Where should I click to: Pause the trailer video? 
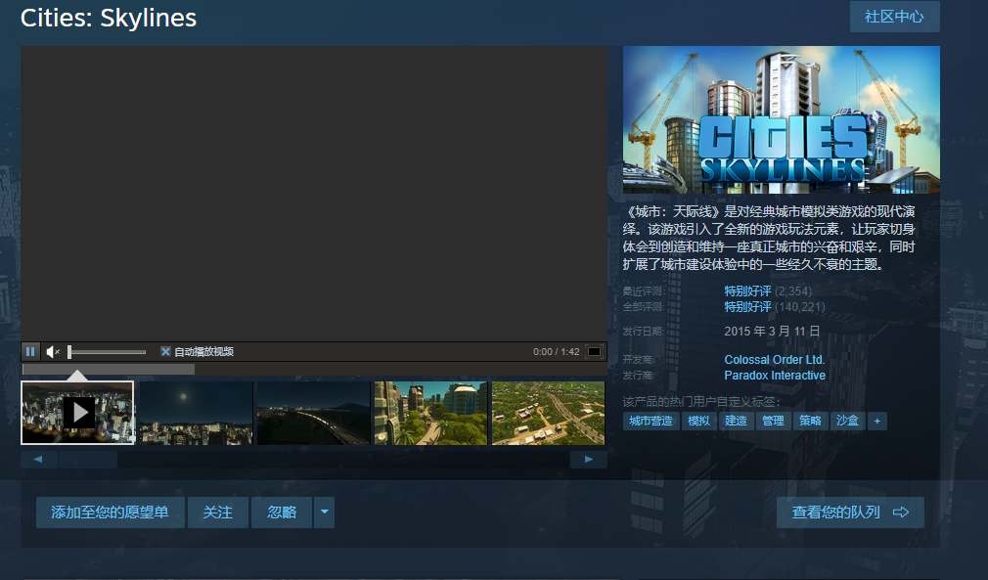(x=29, y=351)
